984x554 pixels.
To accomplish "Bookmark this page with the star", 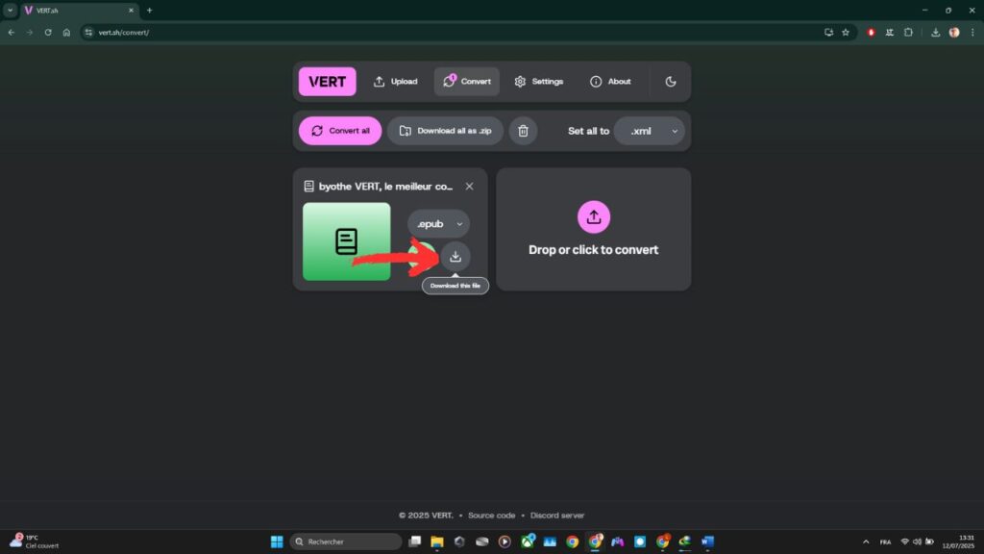I will pos(846,33).
